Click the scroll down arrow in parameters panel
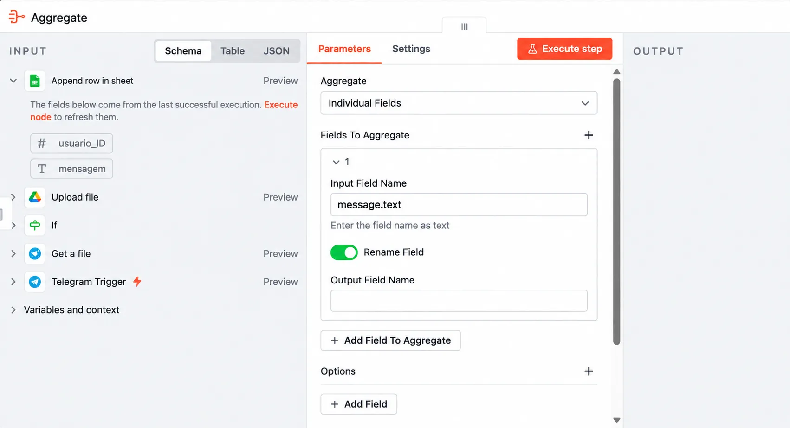The width and height of the screenshot is (790, 428). 616,420
